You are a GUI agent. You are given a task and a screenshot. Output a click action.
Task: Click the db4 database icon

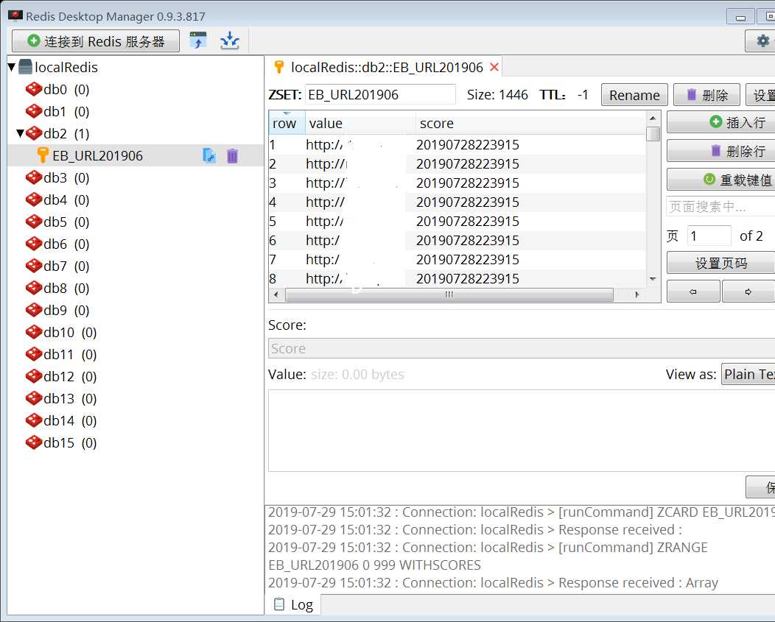34,199
